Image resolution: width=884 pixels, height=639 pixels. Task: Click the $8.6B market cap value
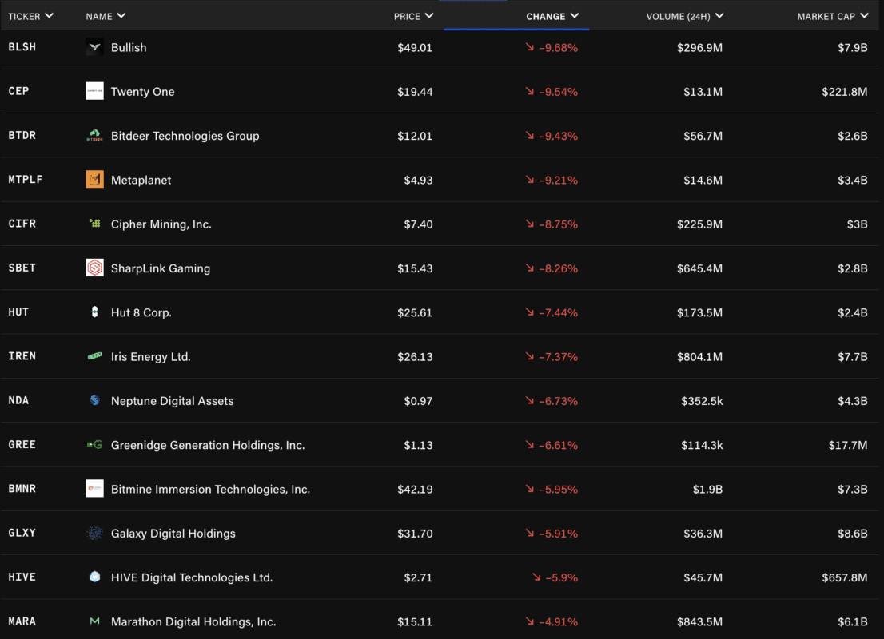coord(852,533)
